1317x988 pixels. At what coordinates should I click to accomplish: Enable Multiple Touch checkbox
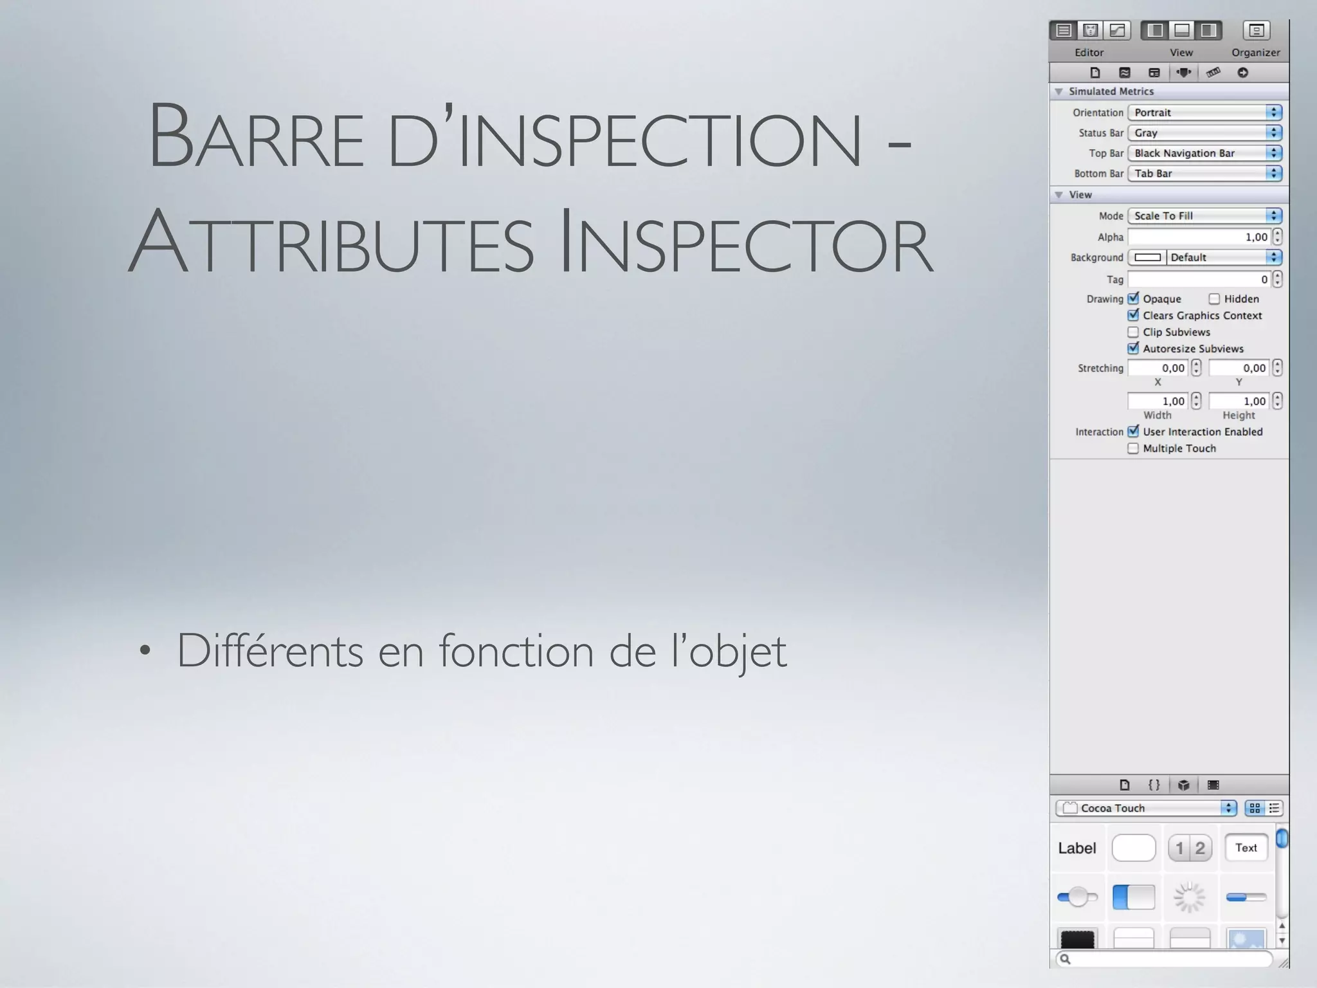click(x=1133, y=448)
